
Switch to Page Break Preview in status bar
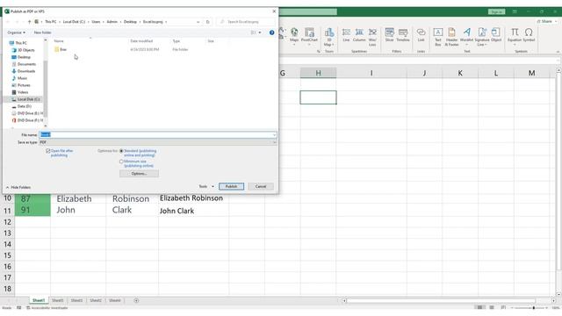tap(503, 307)
